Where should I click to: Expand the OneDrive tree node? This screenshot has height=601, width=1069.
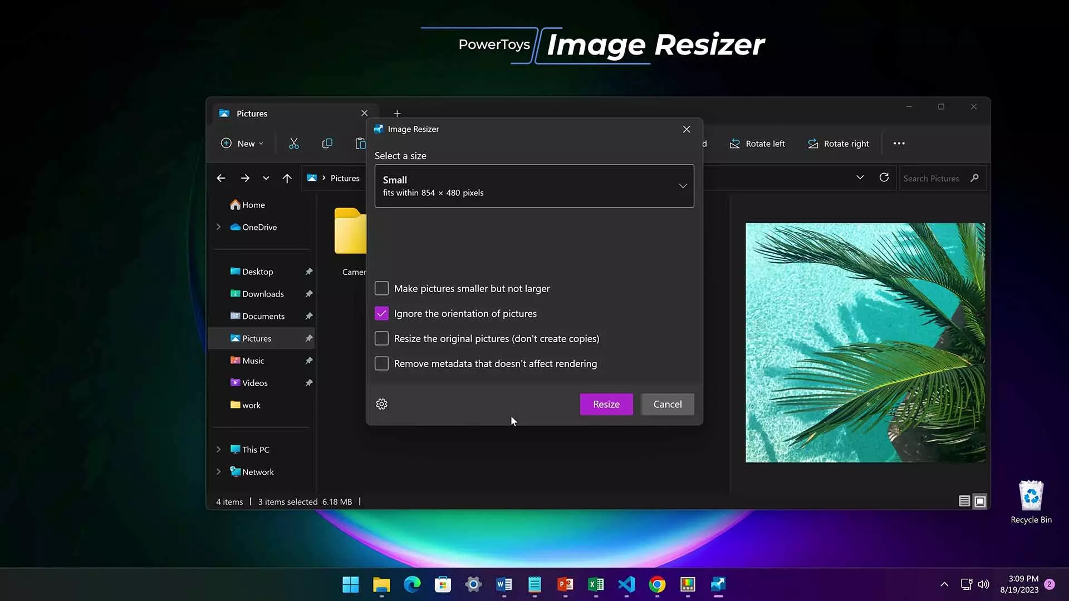219,227
